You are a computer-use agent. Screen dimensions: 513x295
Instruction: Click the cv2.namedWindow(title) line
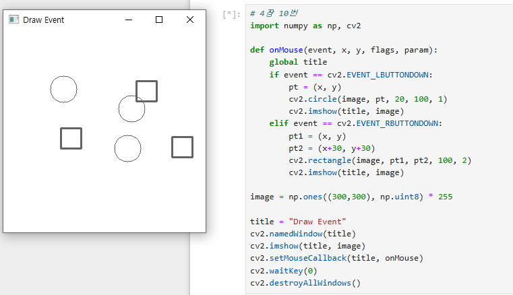point(303,234)
